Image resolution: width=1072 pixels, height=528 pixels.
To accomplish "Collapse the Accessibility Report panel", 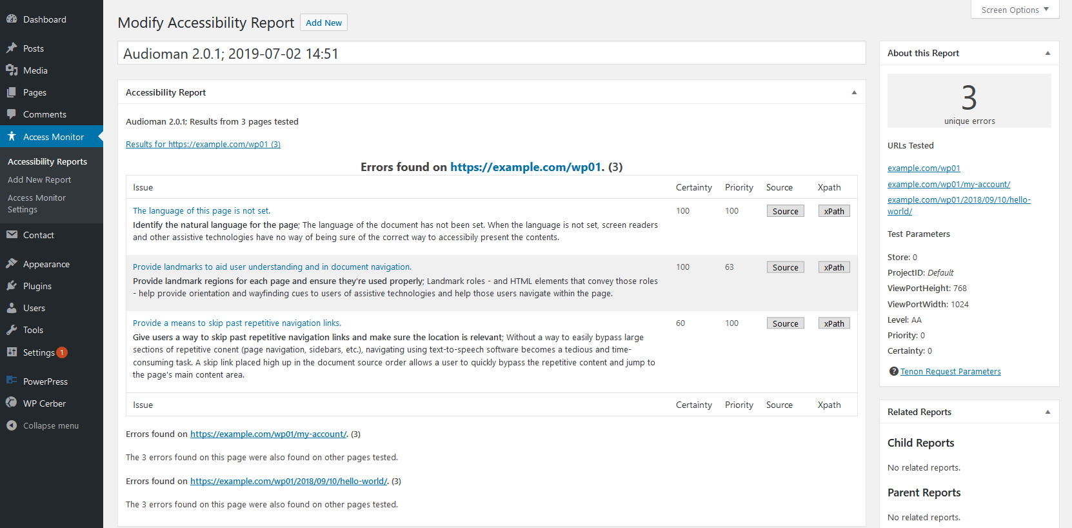I will 854,92.
